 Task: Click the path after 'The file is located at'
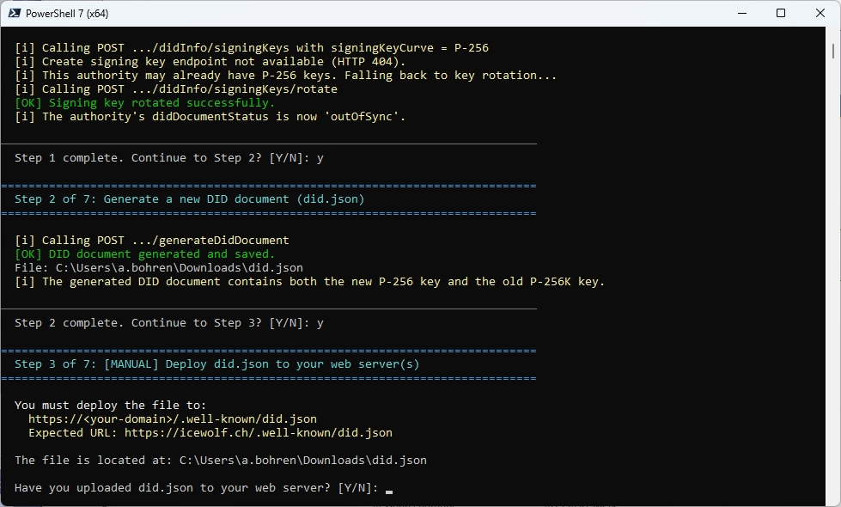[302, 461]
